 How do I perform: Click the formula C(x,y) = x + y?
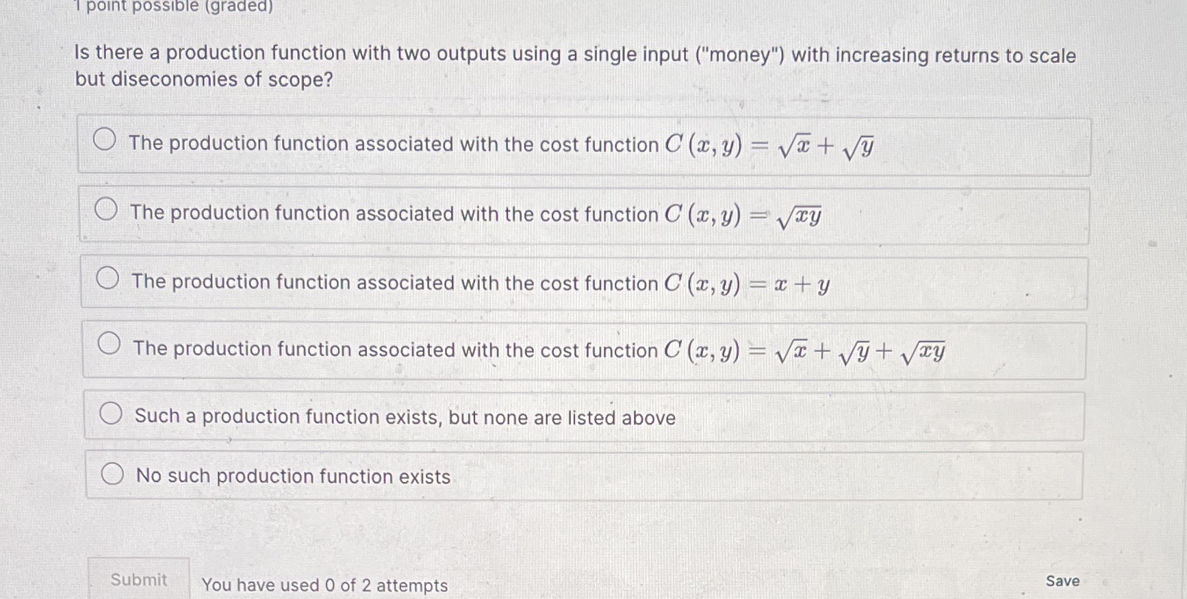pyautogui.click(x=747, y=283)
